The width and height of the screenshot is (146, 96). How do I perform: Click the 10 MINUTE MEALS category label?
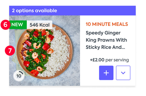click(x=107, y=24)
